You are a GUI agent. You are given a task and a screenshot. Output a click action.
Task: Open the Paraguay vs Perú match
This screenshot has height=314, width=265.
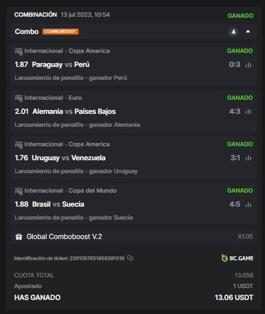coord(60,65)
